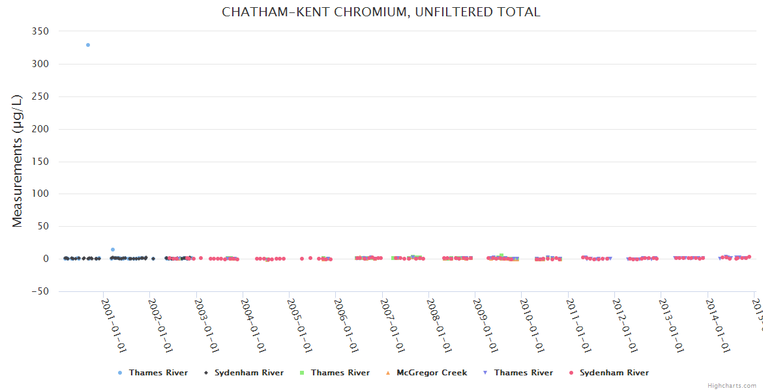Toggle the McGregor Creek series label
The image size is (763, 391).
click(x=432, y=373)
